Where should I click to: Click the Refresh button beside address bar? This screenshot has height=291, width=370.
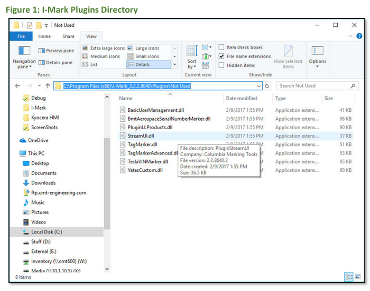tap(267, 86)
